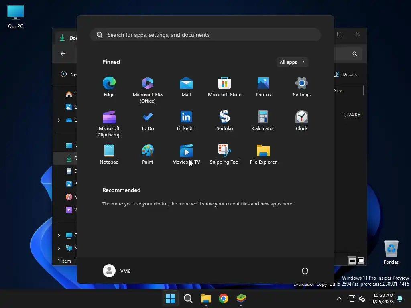This screenshot has width=411, height=308.
Task: Select the Forkies recycle bin icon
Action: coord(391,252)
